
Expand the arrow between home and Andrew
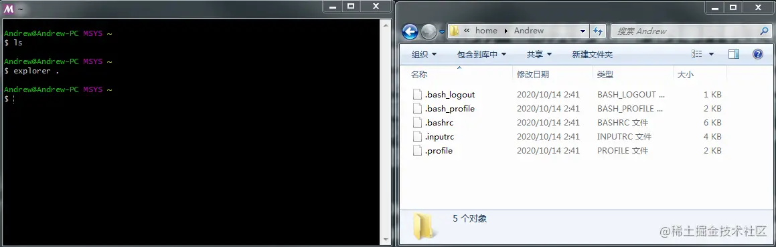pyautogui.click(x=506, y=31)
